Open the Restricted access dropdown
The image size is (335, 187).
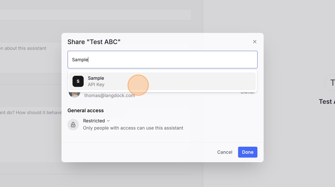click(x=94, y=121)
